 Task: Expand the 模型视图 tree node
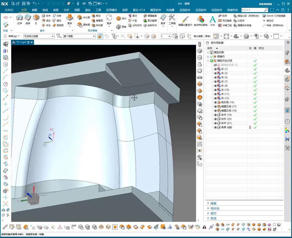click(208, 53)
